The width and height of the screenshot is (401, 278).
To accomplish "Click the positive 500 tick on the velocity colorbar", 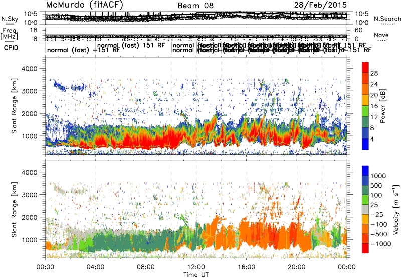I will (x=376, y=186).
